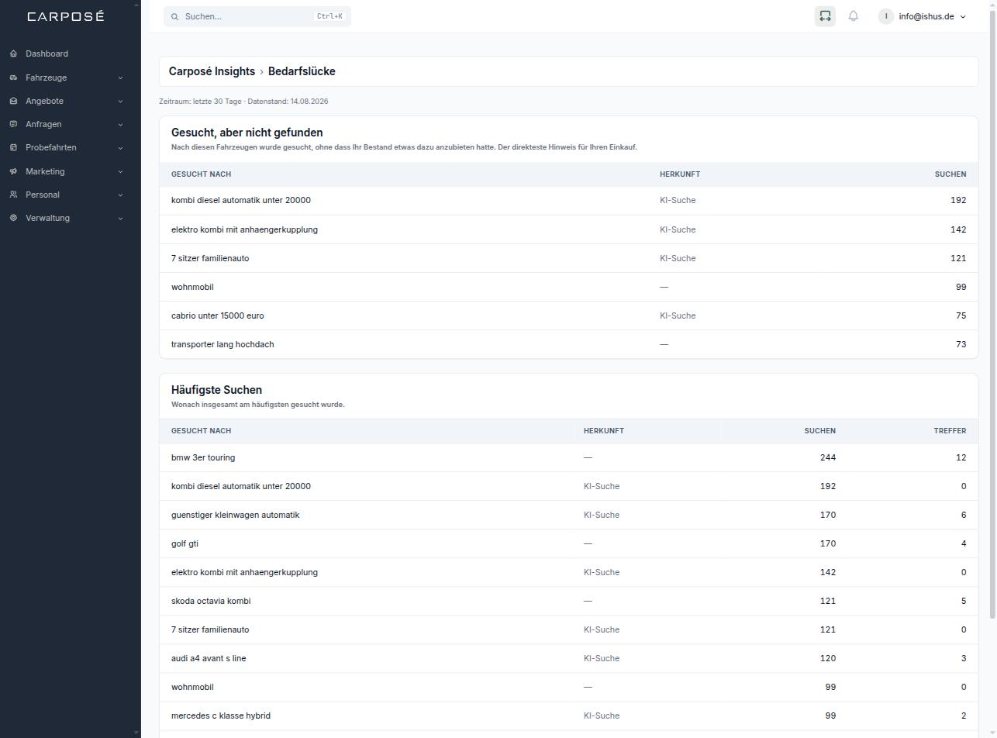
Task: Expand the Angebote menu chevron
Action: click(x=120, y=101)
